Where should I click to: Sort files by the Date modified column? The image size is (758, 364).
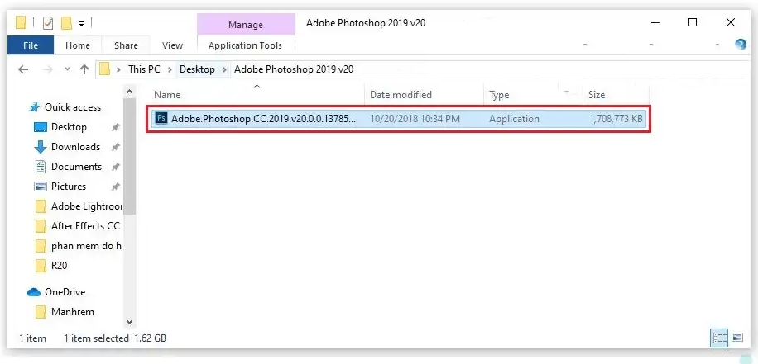pos(401,95)
